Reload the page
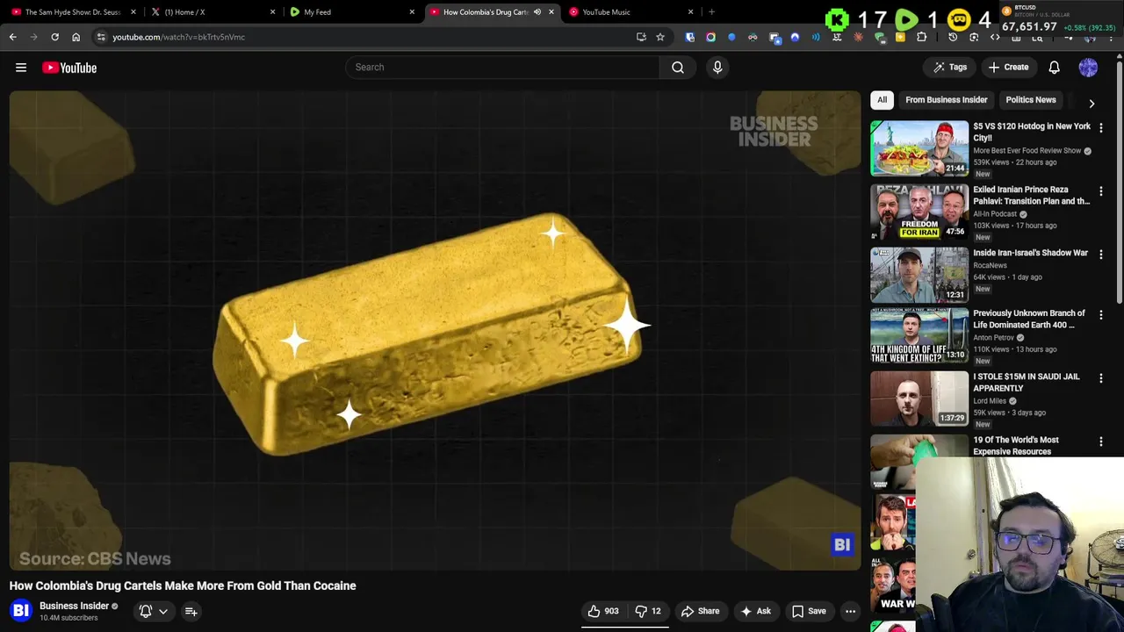The image size is (1124, 632). (54, 37)
